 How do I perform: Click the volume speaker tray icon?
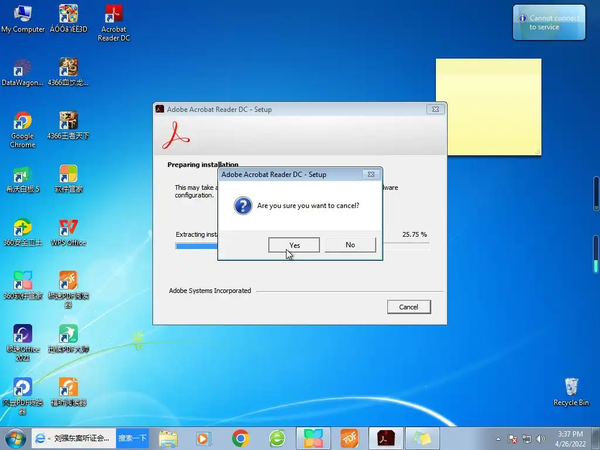541,439
